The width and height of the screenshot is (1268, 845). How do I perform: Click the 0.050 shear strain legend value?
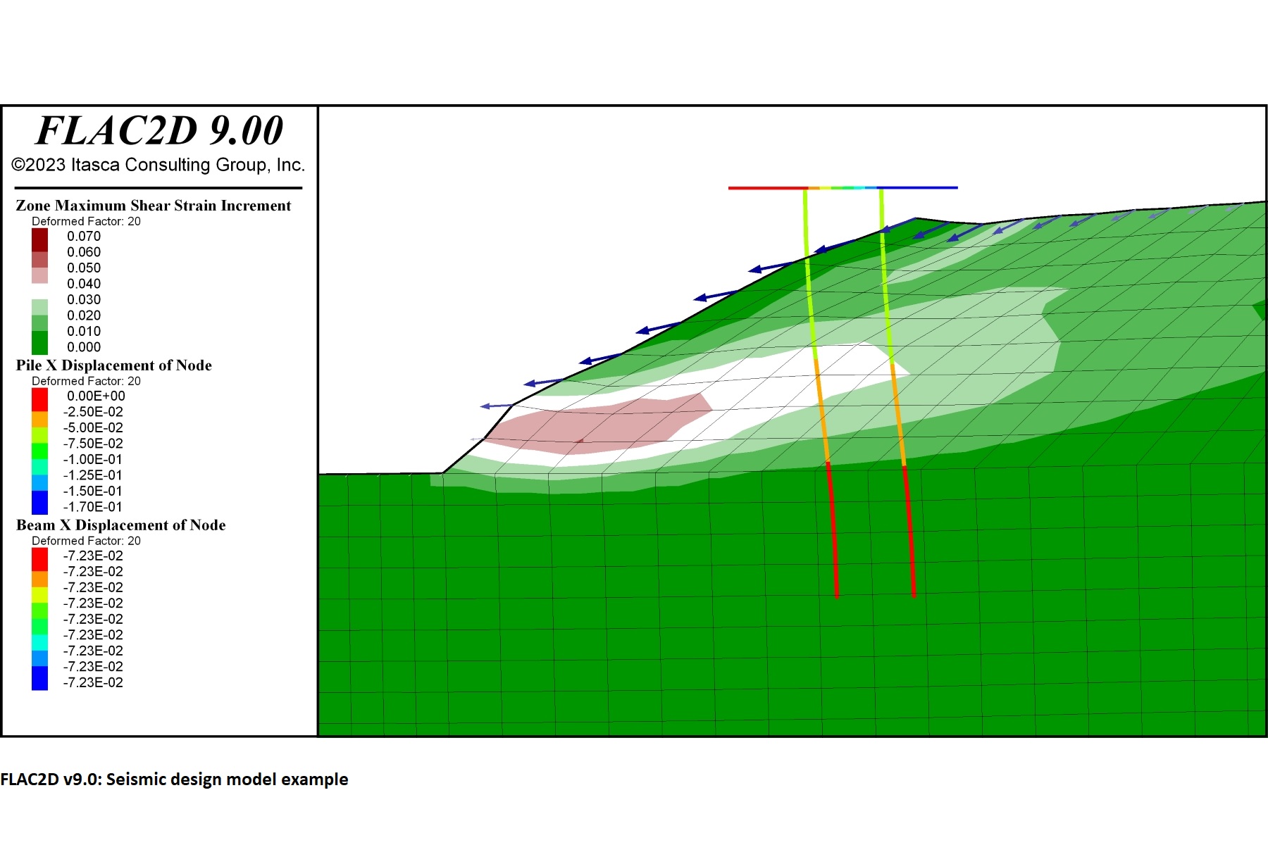point(84,268)
